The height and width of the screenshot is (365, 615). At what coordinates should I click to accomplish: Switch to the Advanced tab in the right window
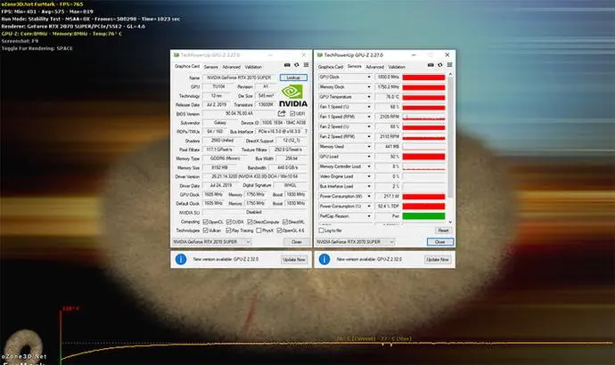point(375,67)
